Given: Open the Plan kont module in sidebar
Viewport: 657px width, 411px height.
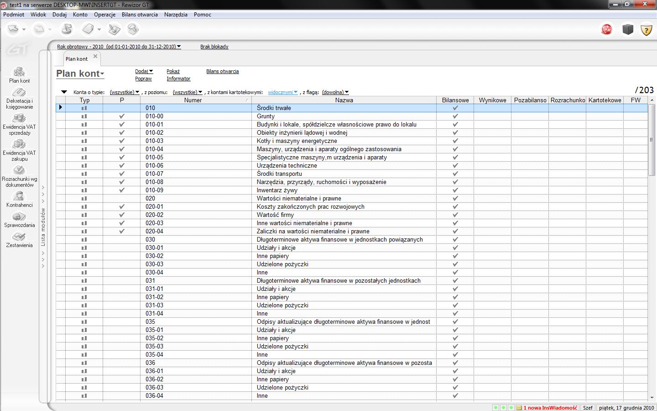Looking at the screenshot, I should [19, 75].
